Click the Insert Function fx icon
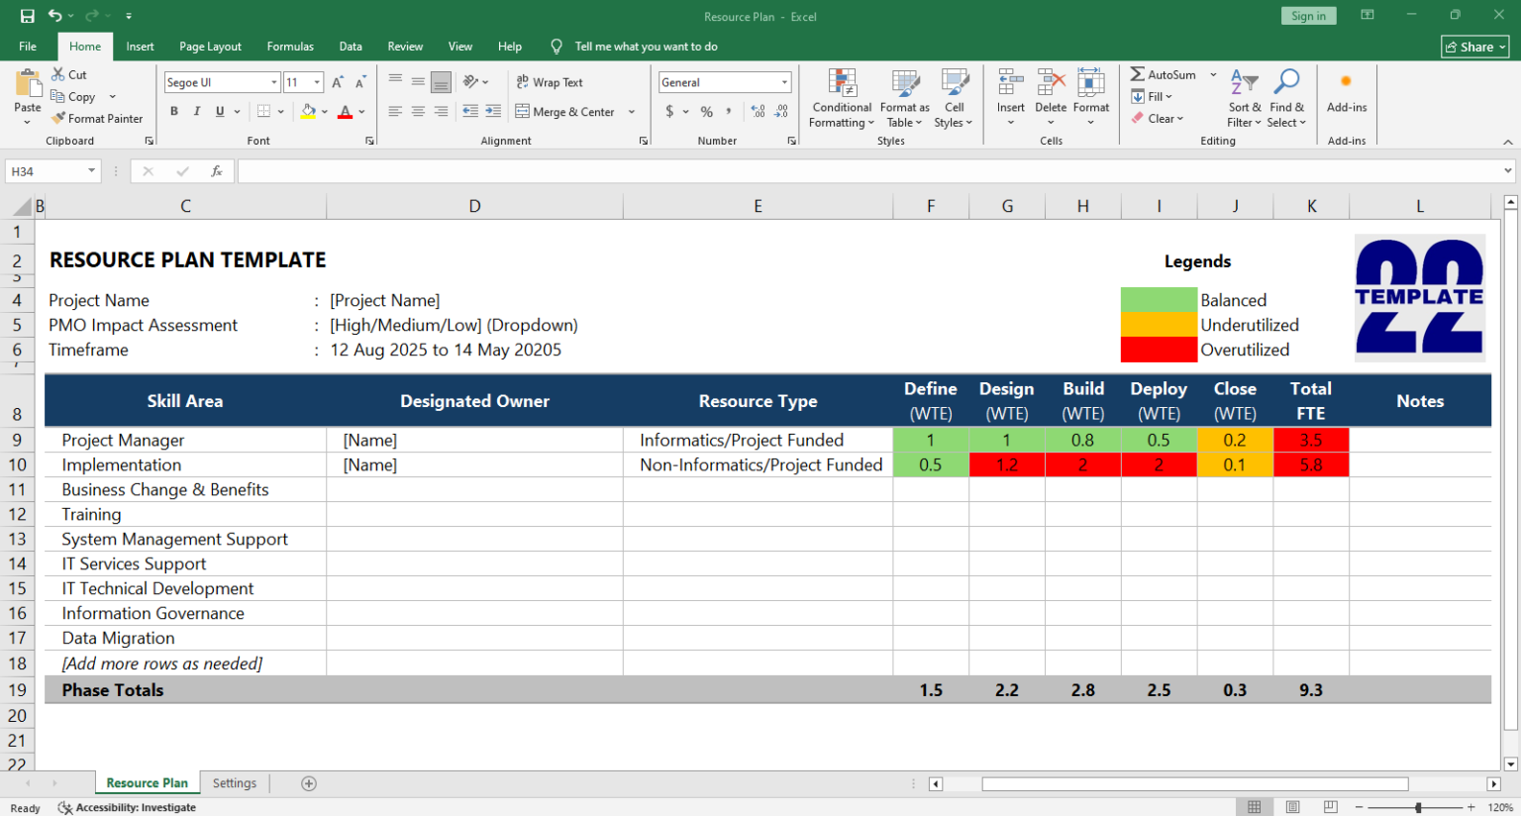 coord(216,171)
